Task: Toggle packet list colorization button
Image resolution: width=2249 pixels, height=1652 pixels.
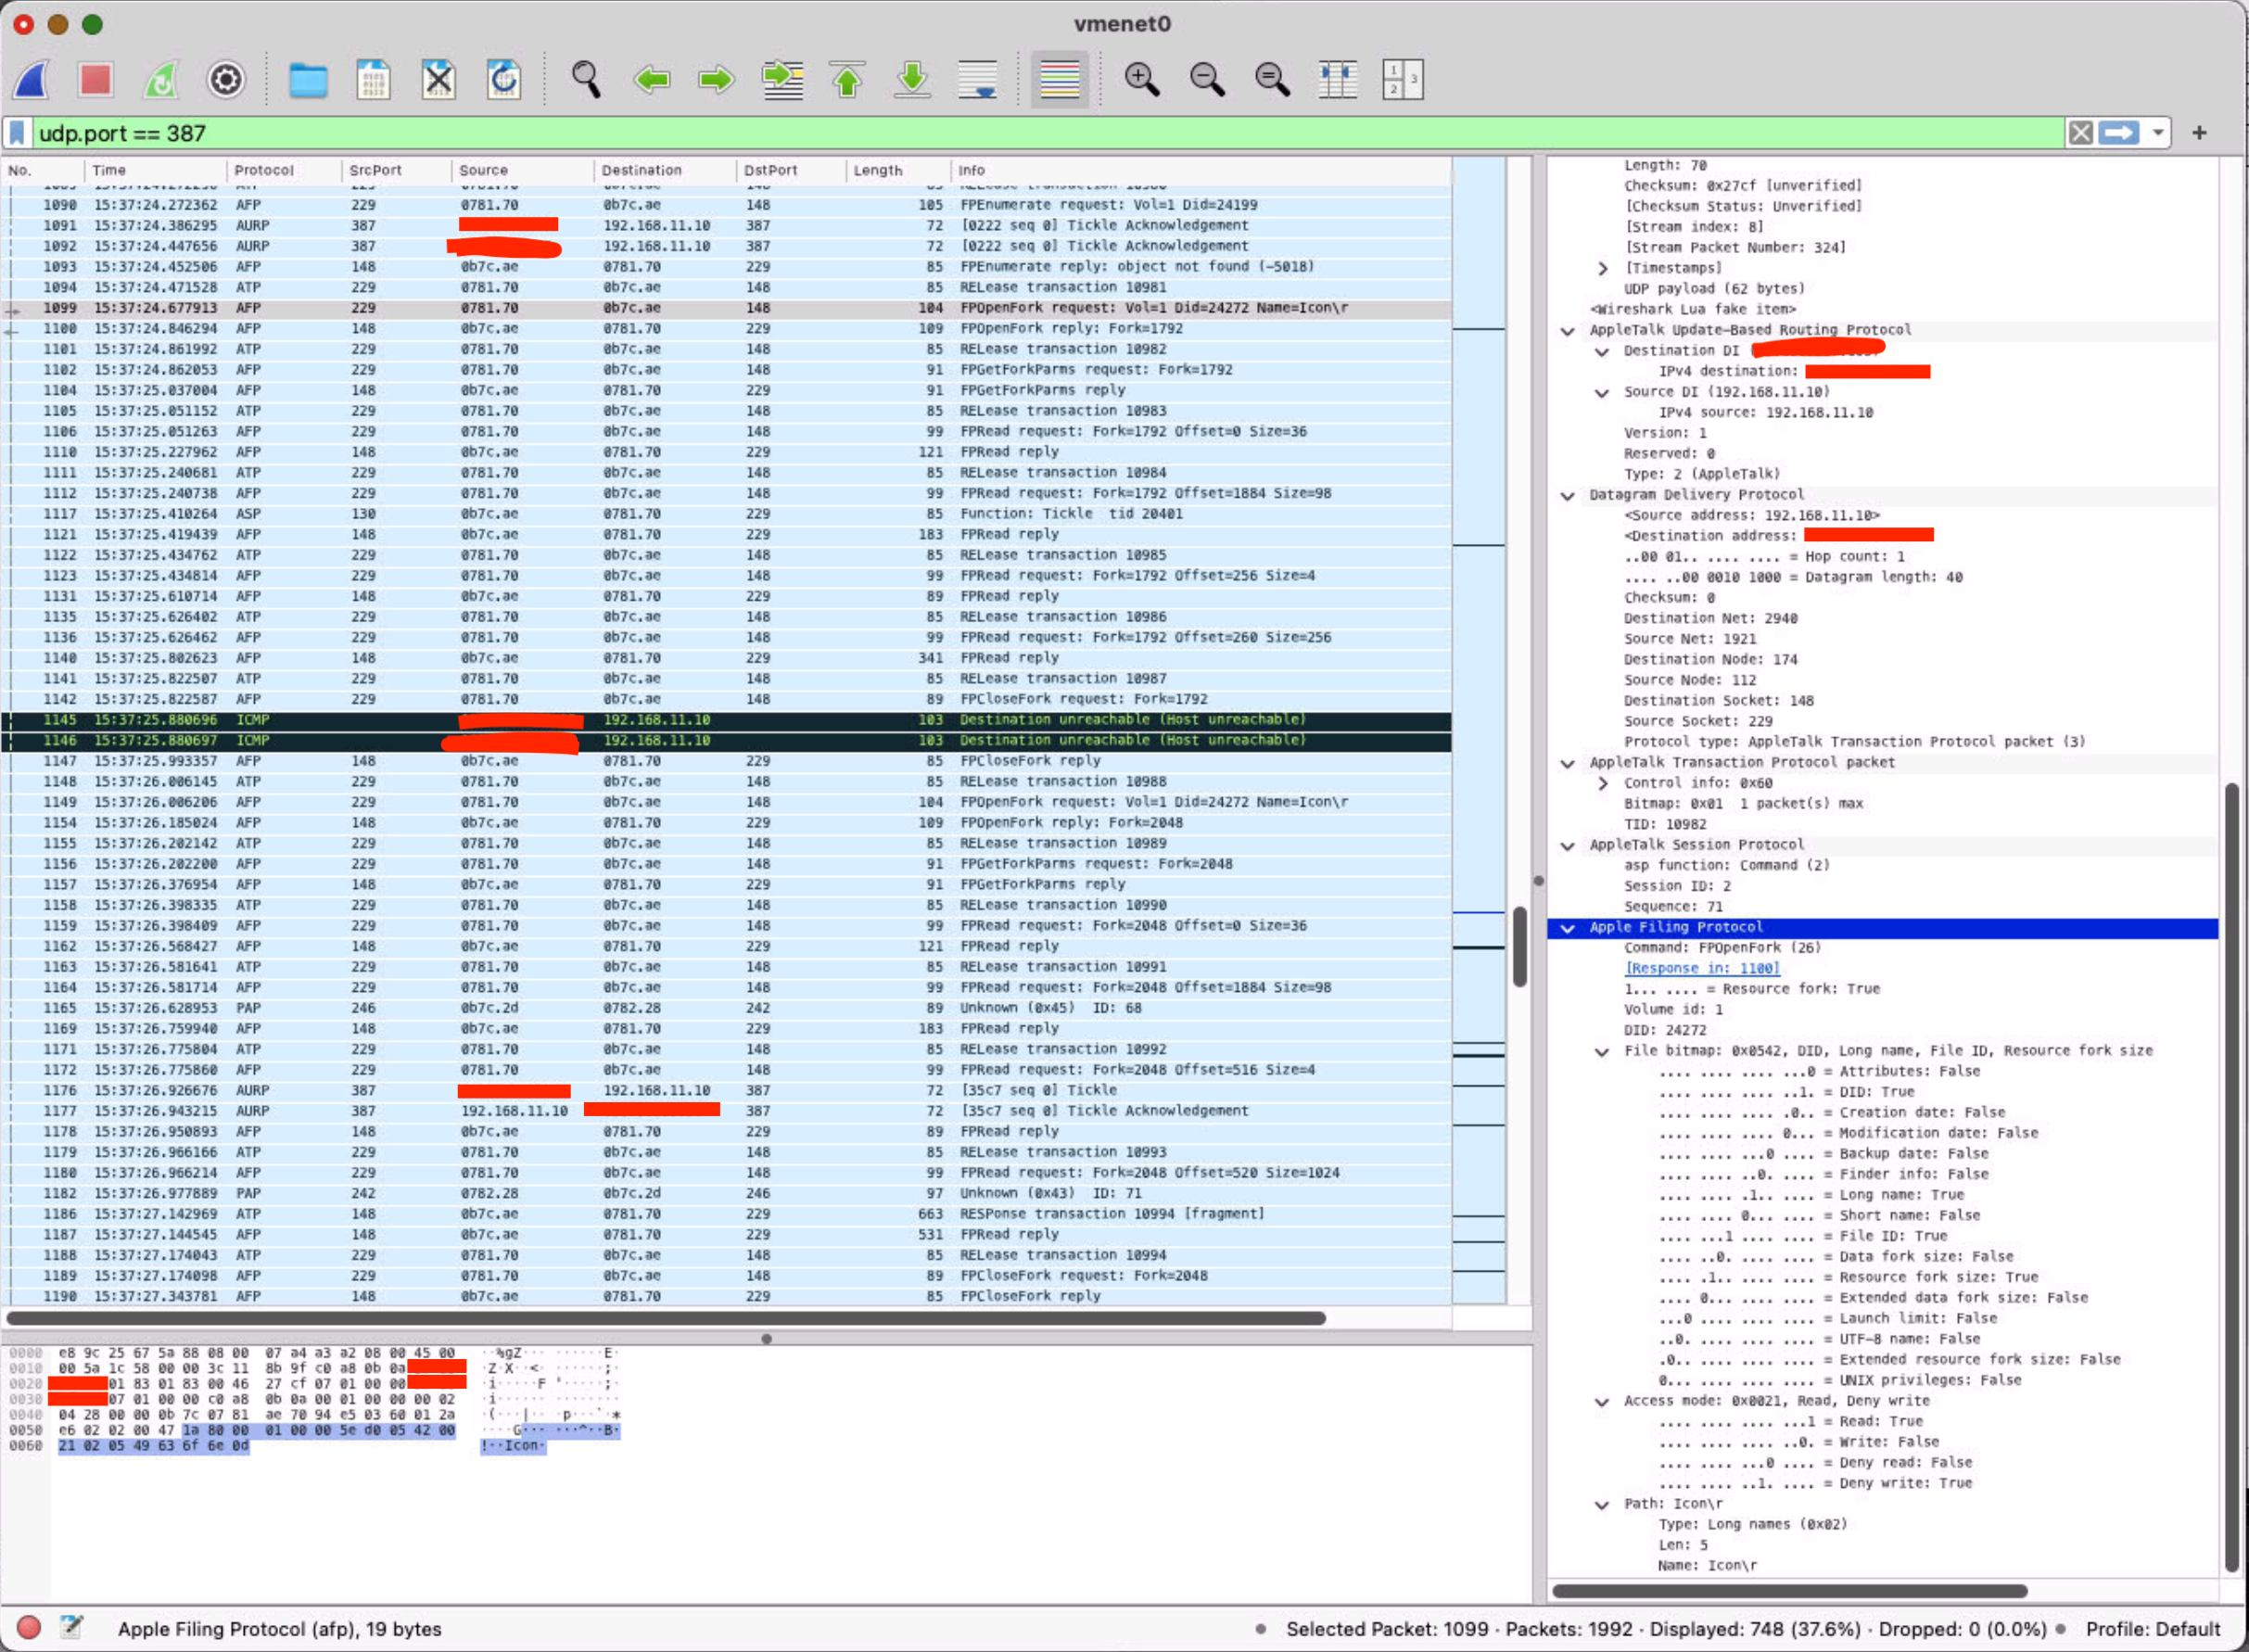Action: pos(1059,79)
